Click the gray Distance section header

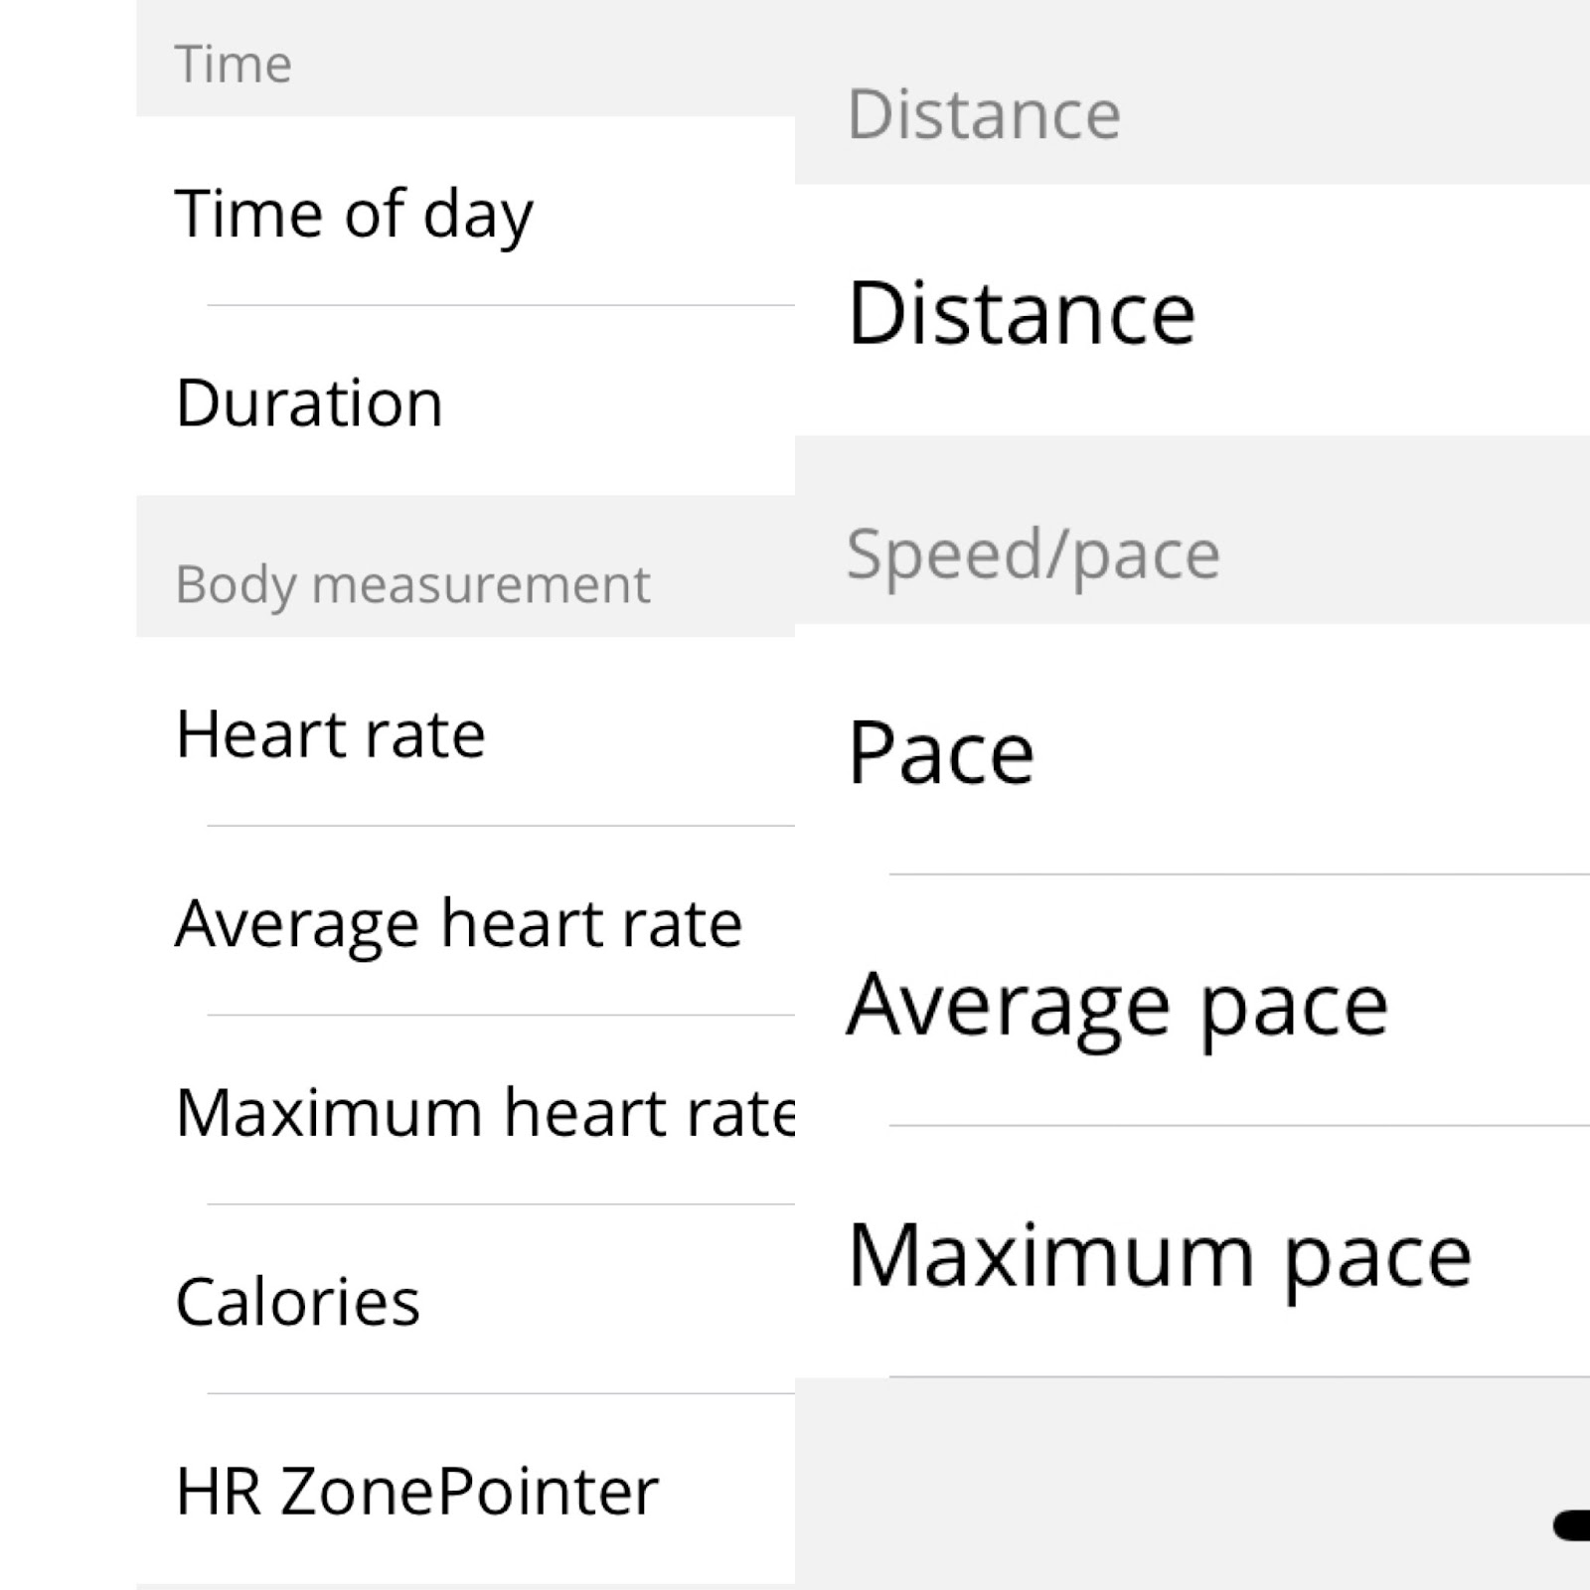pyautogui.click(x=984, y=114)
